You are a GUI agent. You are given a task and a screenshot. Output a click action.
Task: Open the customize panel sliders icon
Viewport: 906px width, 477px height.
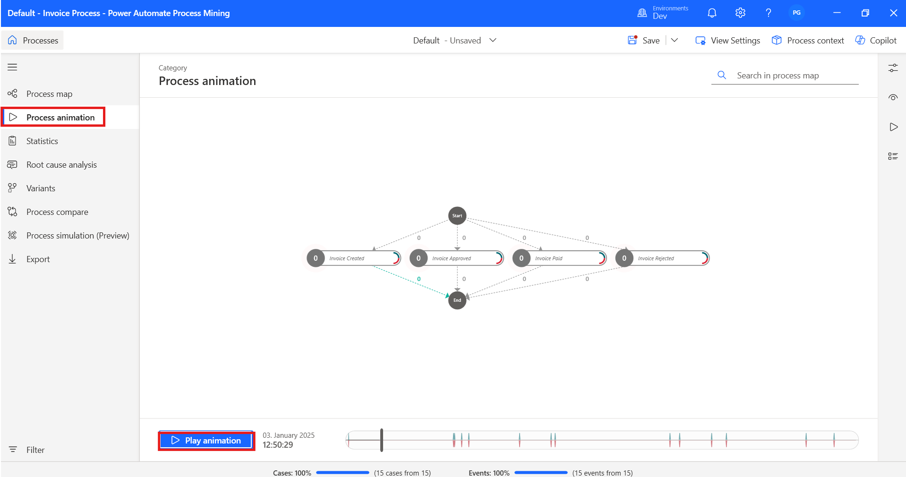(893, 68)
